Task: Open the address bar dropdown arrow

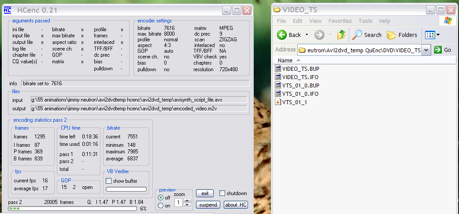Action: click(x=426, y=50)
